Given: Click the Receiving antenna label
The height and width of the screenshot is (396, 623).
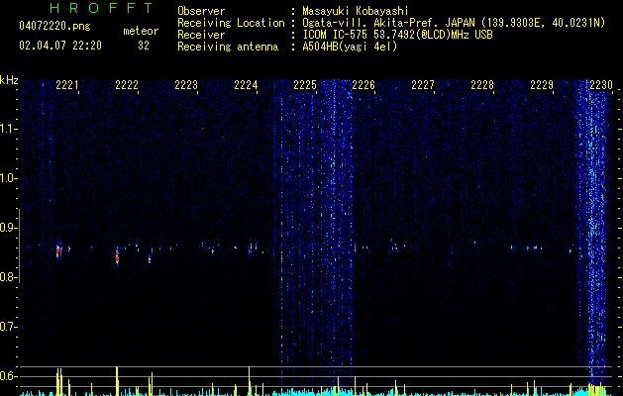Looking at the screenshot, I should [228, 47].
